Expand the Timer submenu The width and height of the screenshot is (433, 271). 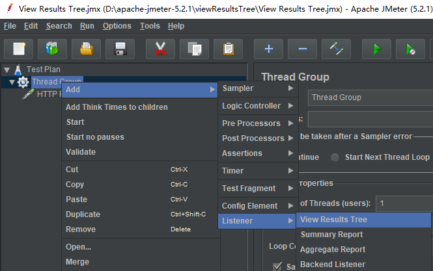click(x=258, y=171)
